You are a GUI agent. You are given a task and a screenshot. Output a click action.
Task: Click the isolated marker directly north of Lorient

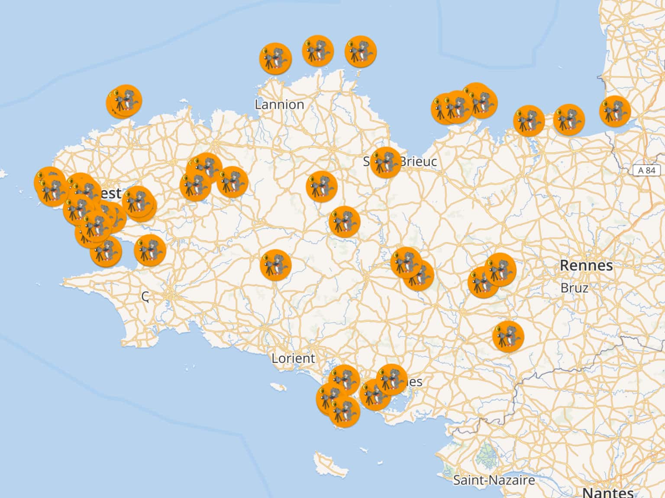[x=275, y=265]
